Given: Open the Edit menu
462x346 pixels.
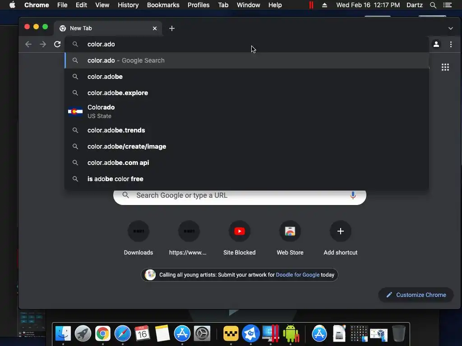Looking at the screenshot, I should [81, 5].
